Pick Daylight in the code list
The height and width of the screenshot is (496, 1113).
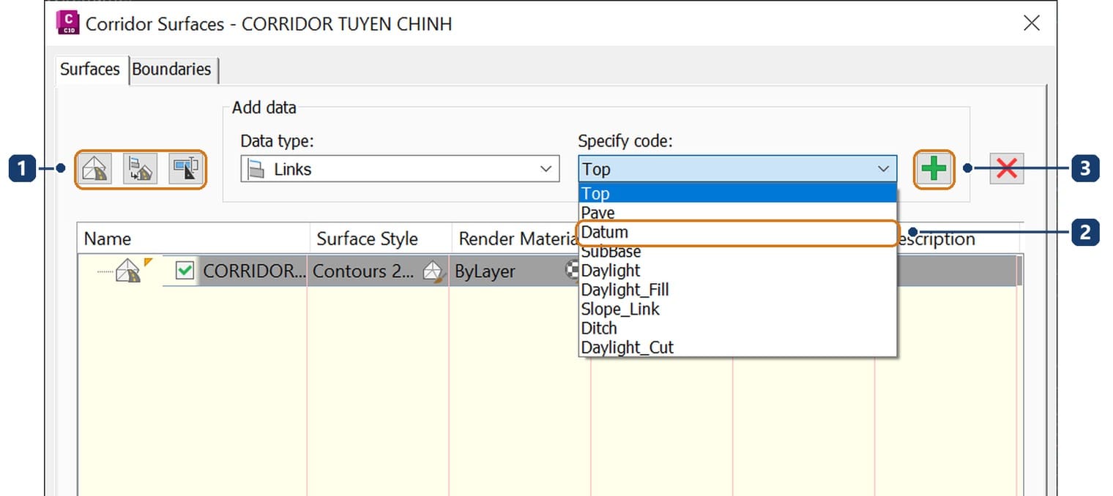click(737, 271)
